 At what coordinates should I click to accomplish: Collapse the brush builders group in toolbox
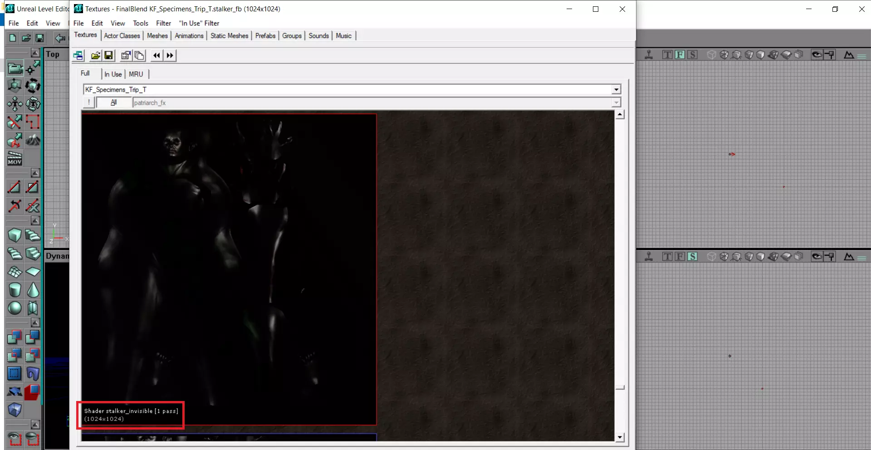(35, 220)
